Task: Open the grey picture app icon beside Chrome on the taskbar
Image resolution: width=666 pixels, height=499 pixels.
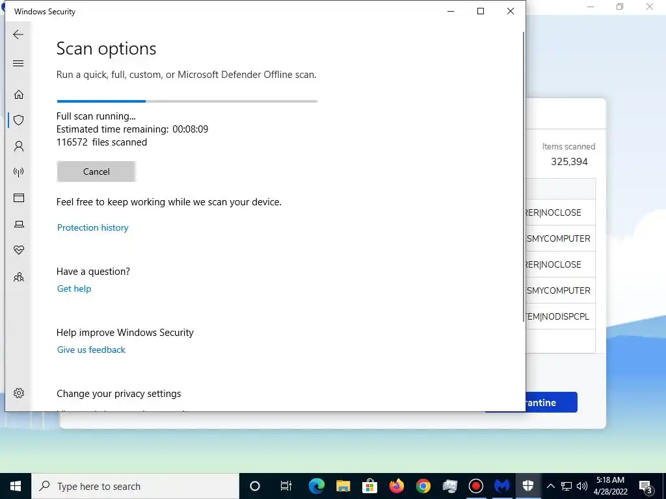Action: 449,486
